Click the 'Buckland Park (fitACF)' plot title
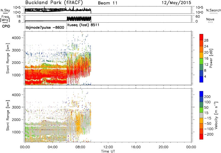Viewport: 221px width, 153px height. coord(54,3)
